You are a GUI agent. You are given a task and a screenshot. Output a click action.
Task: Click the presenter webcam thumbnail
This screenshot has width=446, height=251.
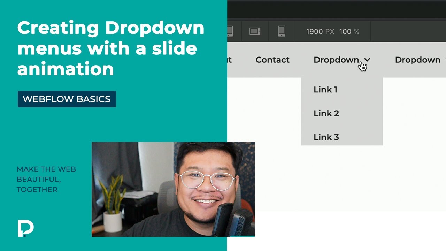tap(173, 189)
